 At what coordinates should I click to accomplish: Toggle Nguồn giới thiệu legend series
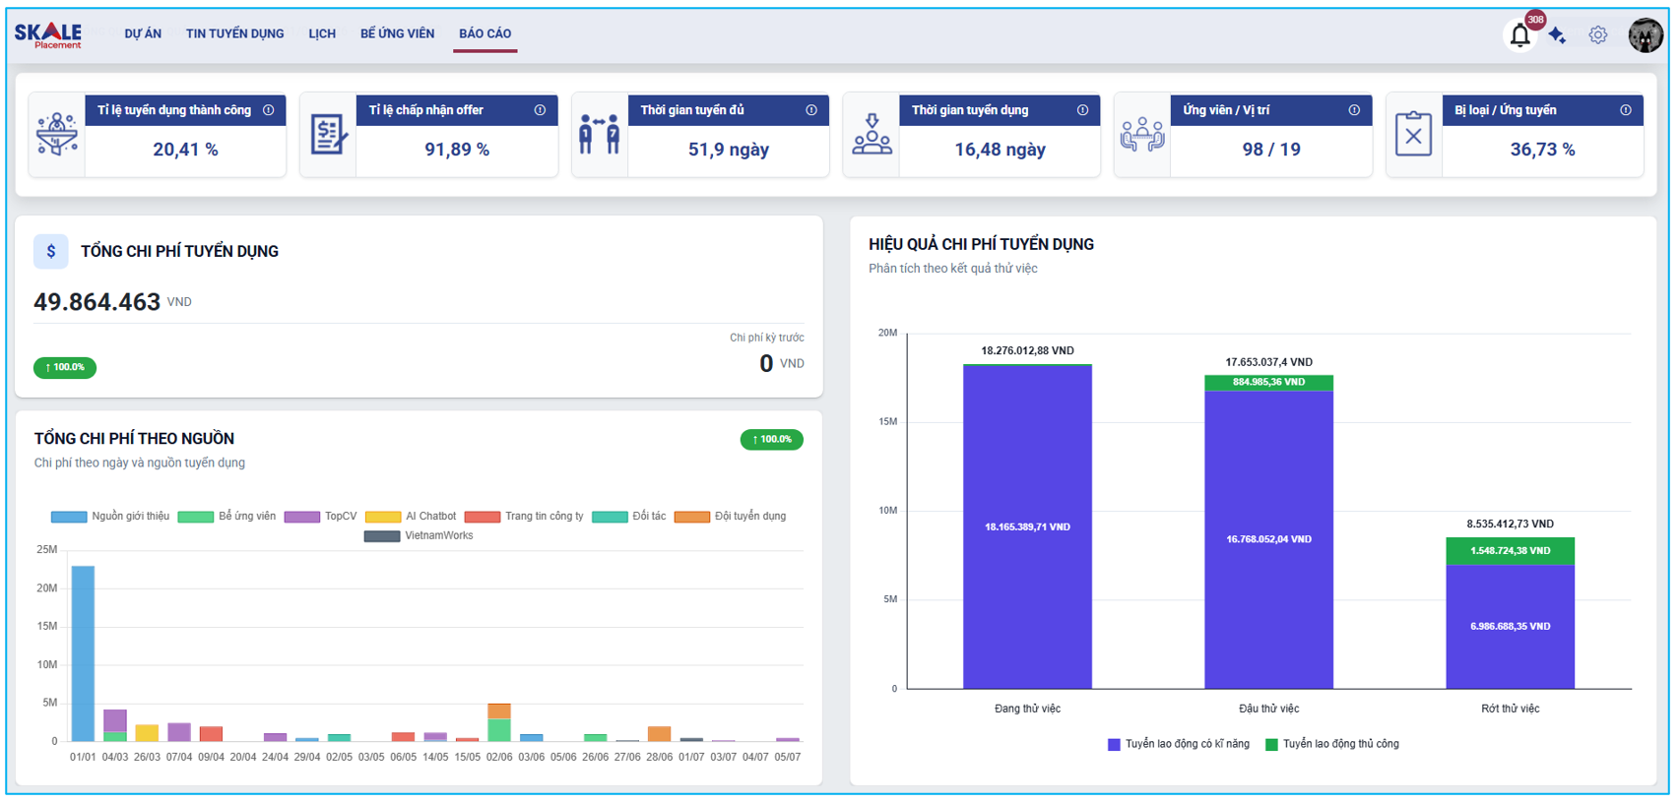tap(110, 517)
